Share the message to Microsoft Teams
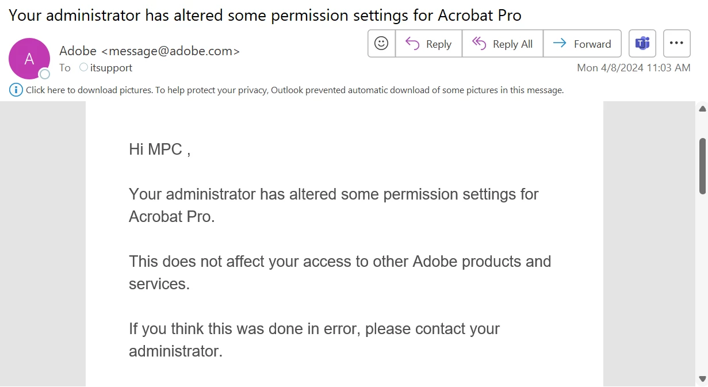The height and width of the screenshot is (387, 708). pos(642,44)
